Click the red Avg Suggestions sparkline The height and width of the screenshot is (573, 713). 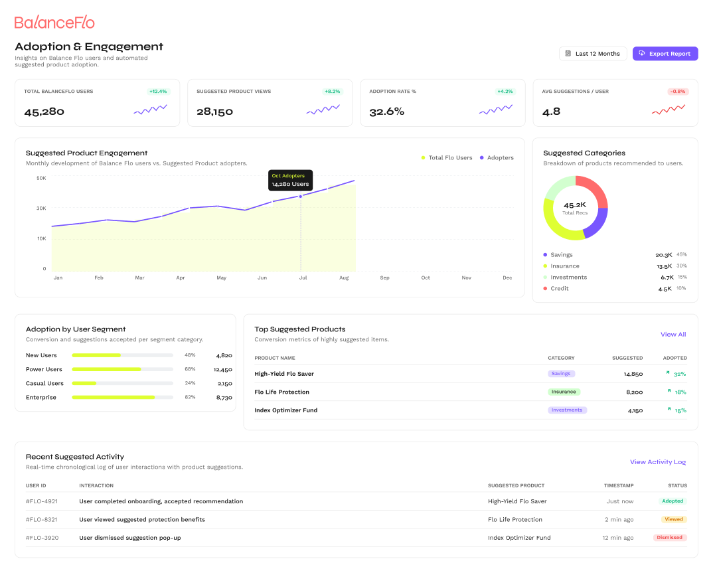669,109
